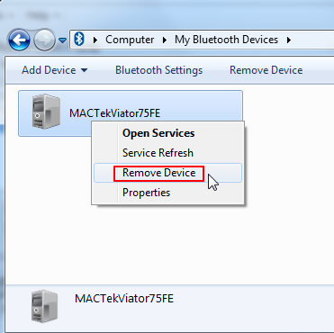Navigate to Computer in the breadcrumb
Screen dimensions: 334x333
(x=130, y=40)
